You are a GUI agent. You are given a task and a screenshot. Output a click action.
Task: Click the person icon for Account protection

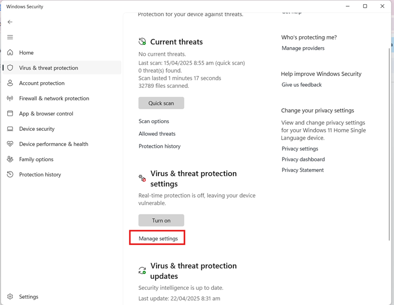(x=10, y=83)
